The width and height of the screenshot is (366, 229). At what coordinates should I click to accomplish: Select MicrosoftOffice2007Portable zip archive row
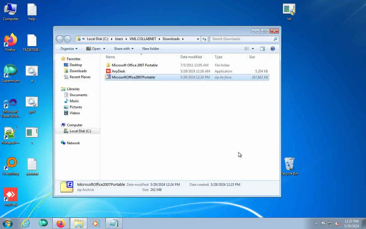[187, 77]
